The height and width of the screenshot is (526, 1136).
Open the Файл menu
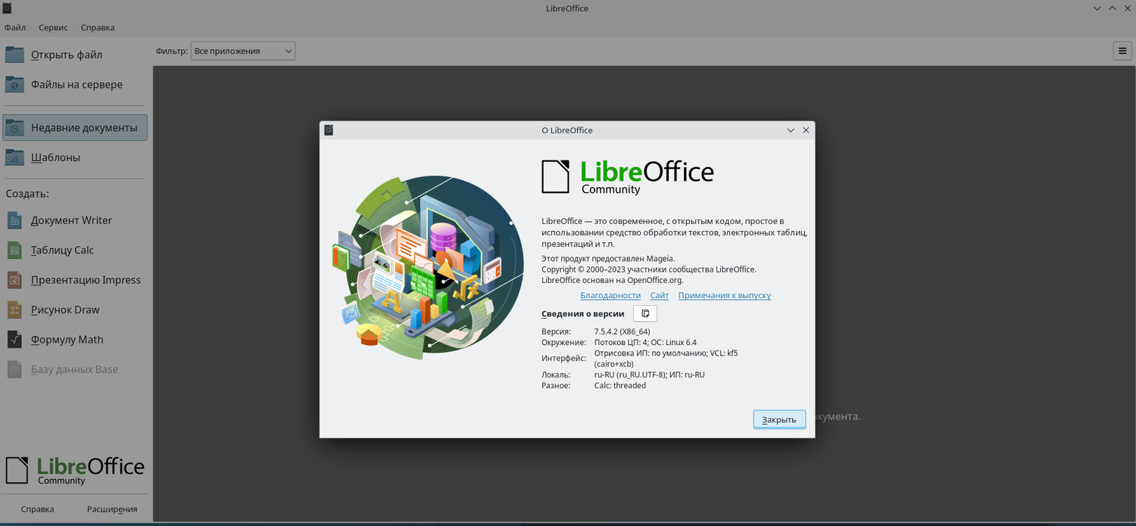15,27
